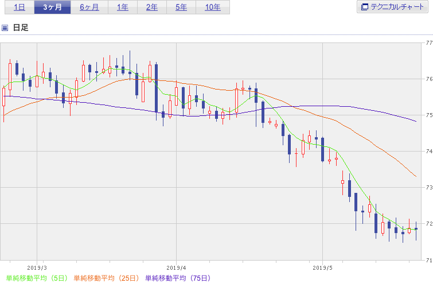This screenshot has height=283, width=433.
Task: Click the 73 price axis label
Action: point(429,188)
